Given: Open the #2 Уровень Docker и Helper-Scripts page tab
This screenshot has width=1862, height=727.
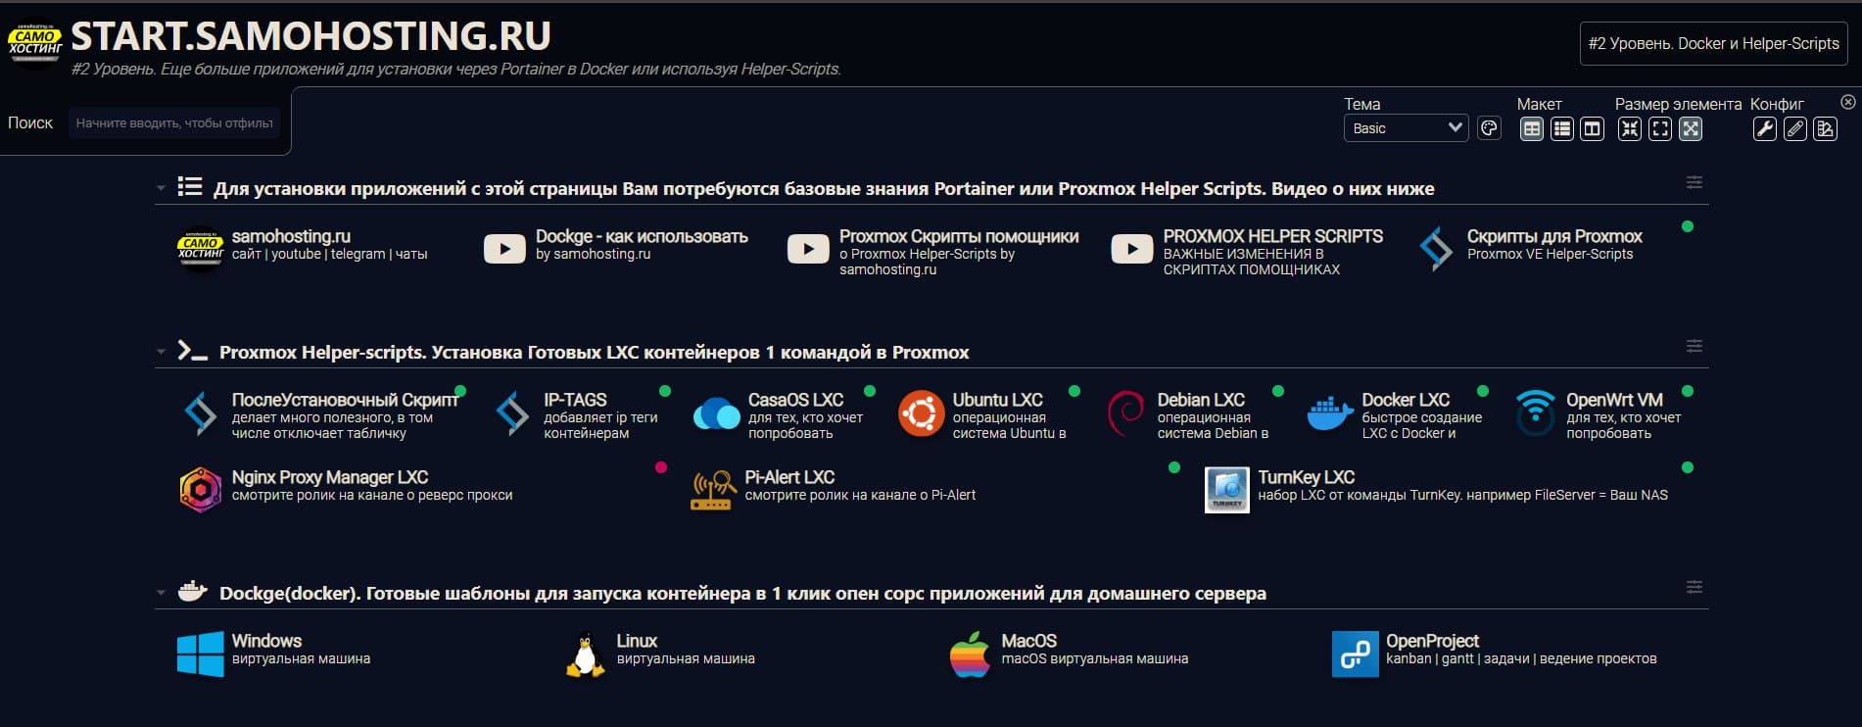Looking at the screenshot, I should point(1713,44).
